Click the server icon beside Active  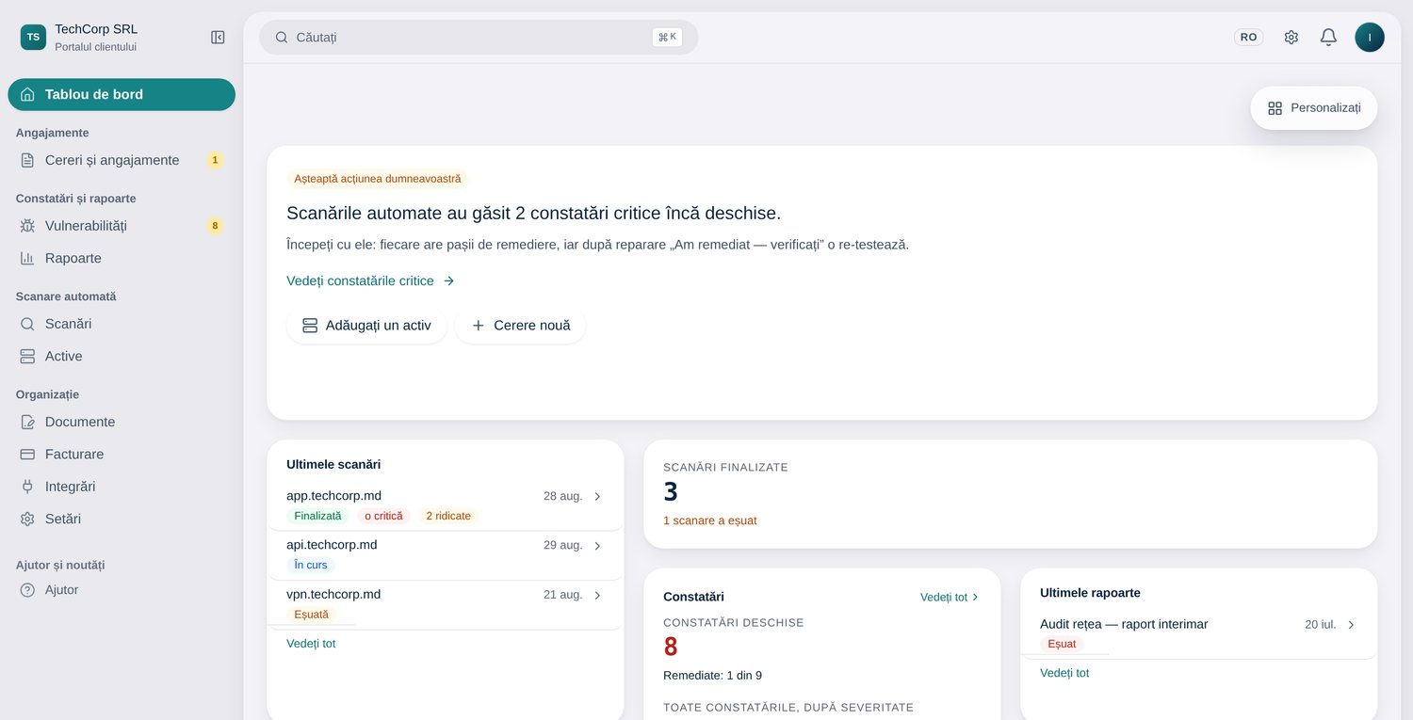click(27, 356)
